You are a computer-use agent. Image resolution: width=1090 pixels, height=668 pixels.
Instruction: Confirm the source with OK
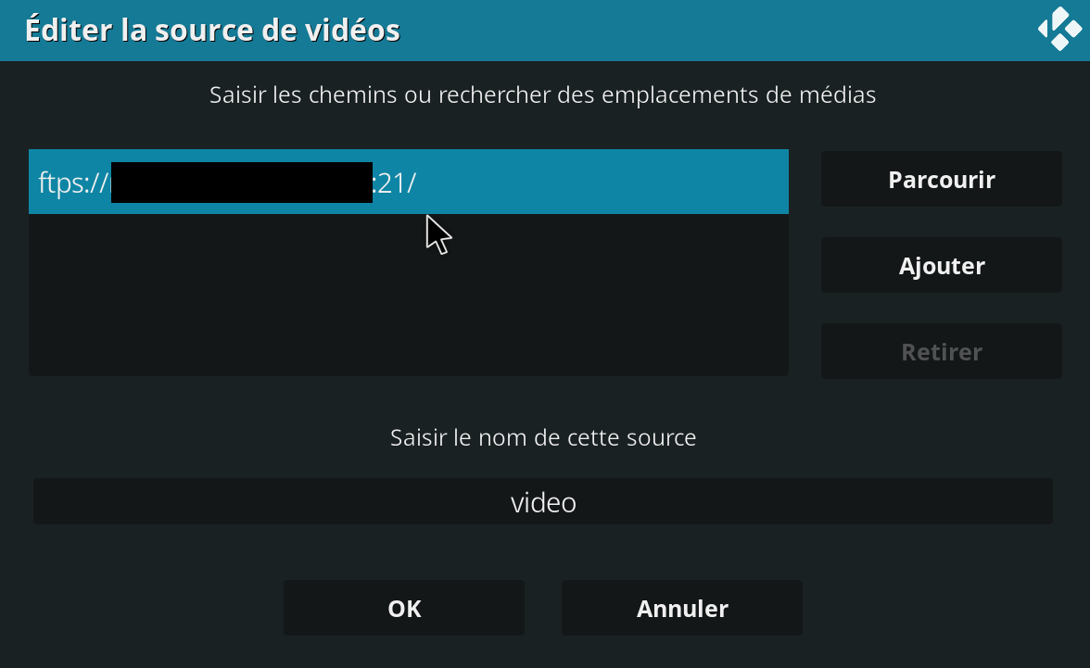404,608
